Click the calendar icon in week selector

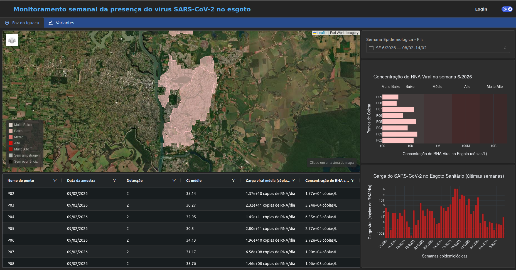click(x=371, y=48)
